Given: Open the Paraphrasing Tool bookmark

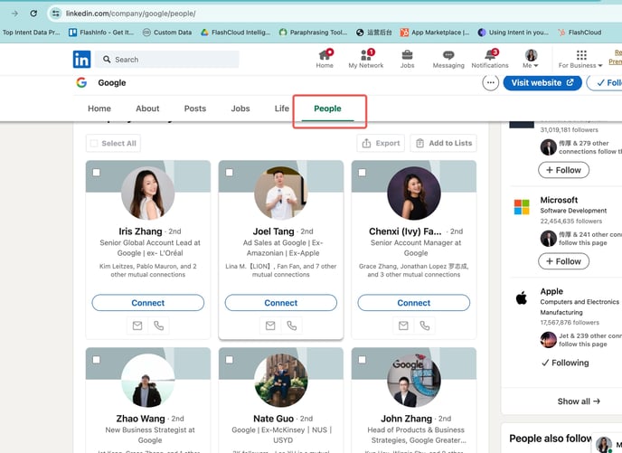Looking at the screenshot, I should pyautogui.click(x=313, y=33).
